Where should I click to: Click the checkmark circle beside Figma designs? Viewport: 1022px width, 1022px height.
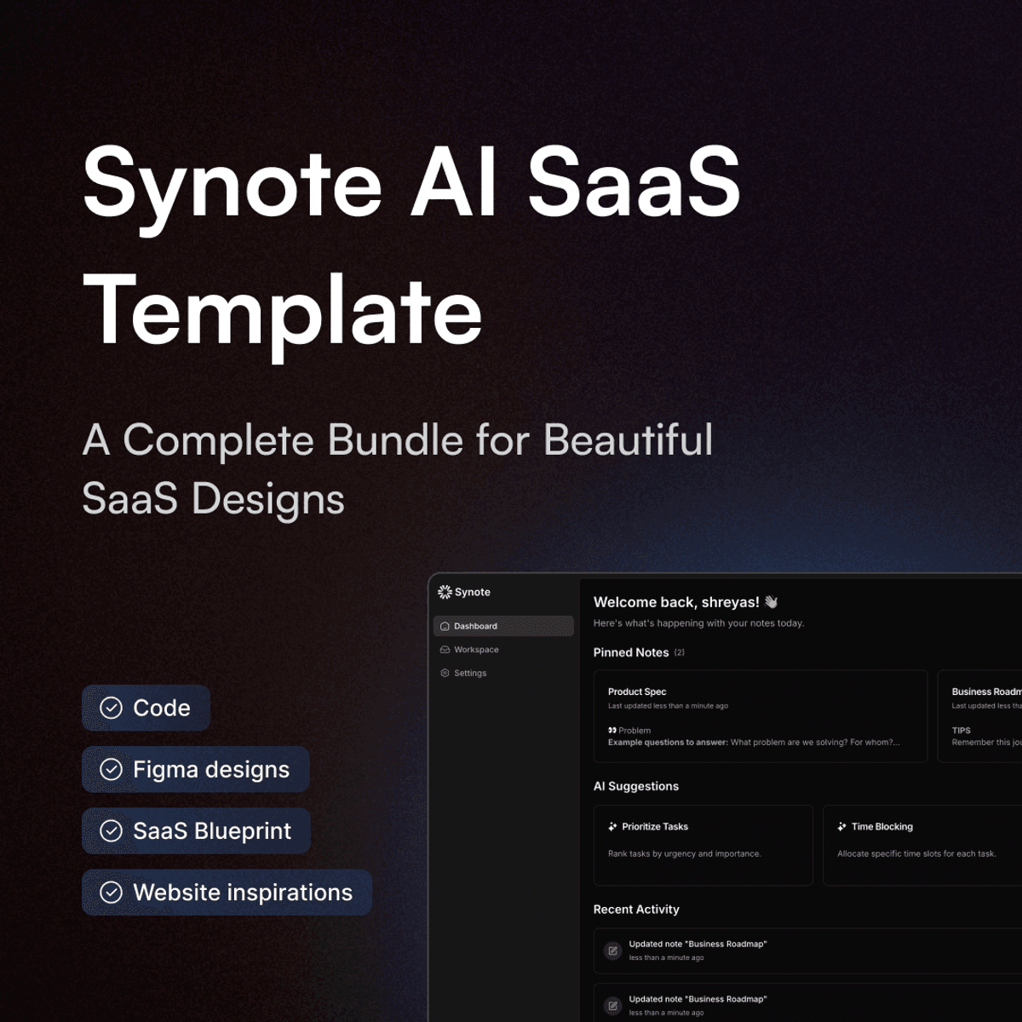[x=112, y=769]
